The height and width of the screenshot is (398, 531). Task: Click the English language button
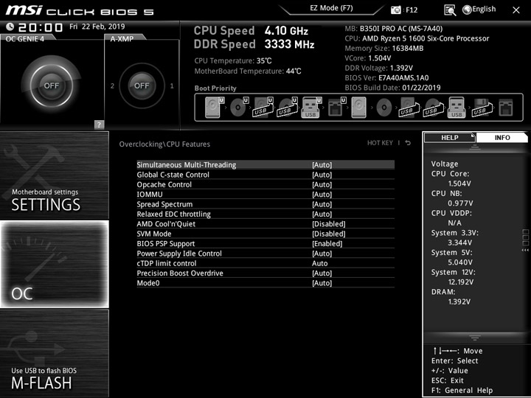[484, 9]
